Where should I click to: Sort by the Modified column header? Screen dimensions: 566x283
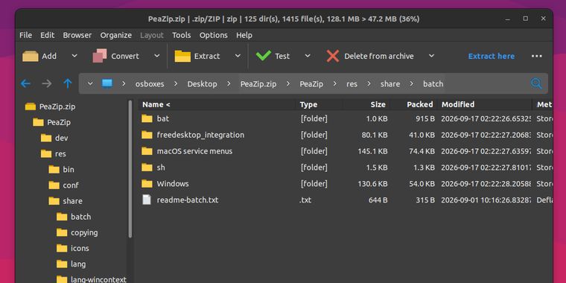pyautogui.click(x=484, y=105)
